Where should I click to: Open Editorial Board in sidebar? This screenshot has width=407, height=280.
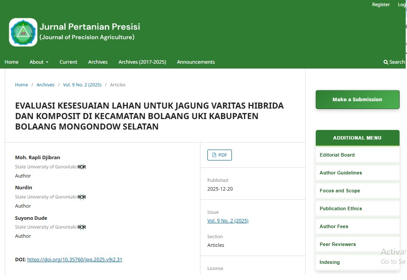tap(337, 155)
